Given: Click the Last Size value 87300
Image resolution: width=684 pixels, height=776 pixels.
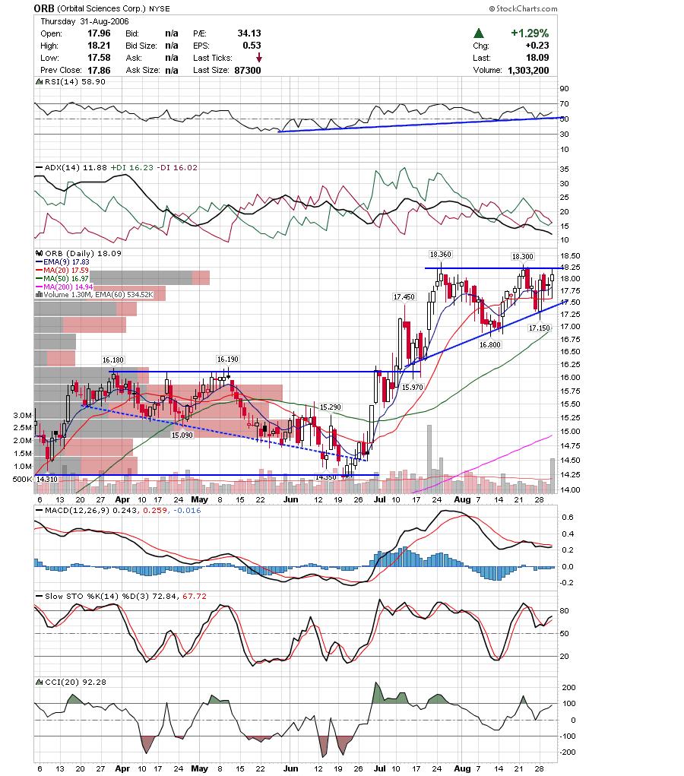Looking at the screenshot, I should [x=248, y=70].
